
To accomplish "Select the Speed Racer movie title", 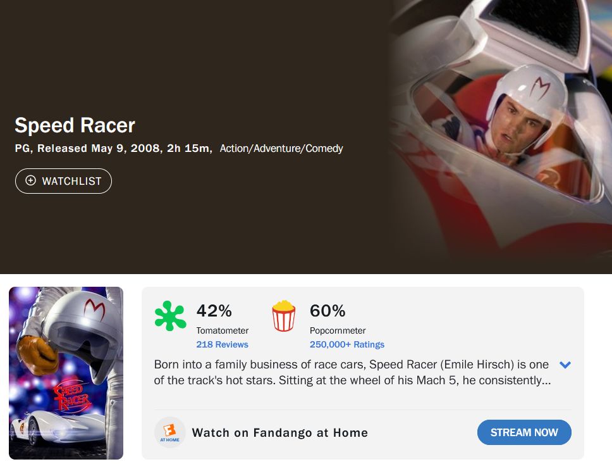I will (75, 125).
